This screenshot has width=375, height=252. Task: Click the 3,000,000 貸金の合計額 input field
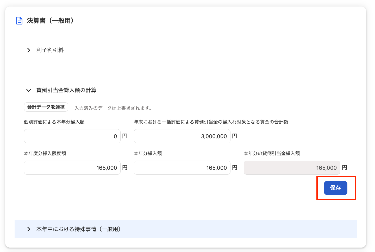pos(182,136)
